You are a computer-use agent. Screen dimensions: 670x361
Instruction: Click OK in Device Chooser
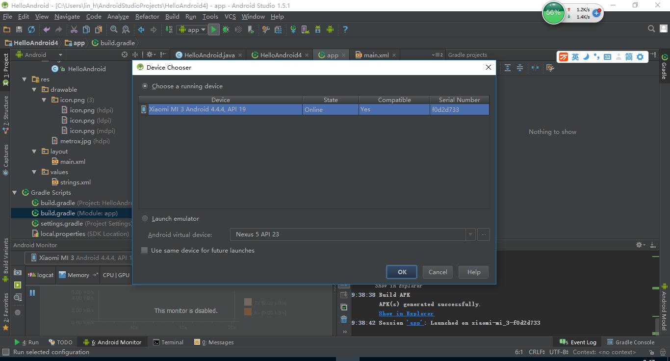[x=402, y=272]
